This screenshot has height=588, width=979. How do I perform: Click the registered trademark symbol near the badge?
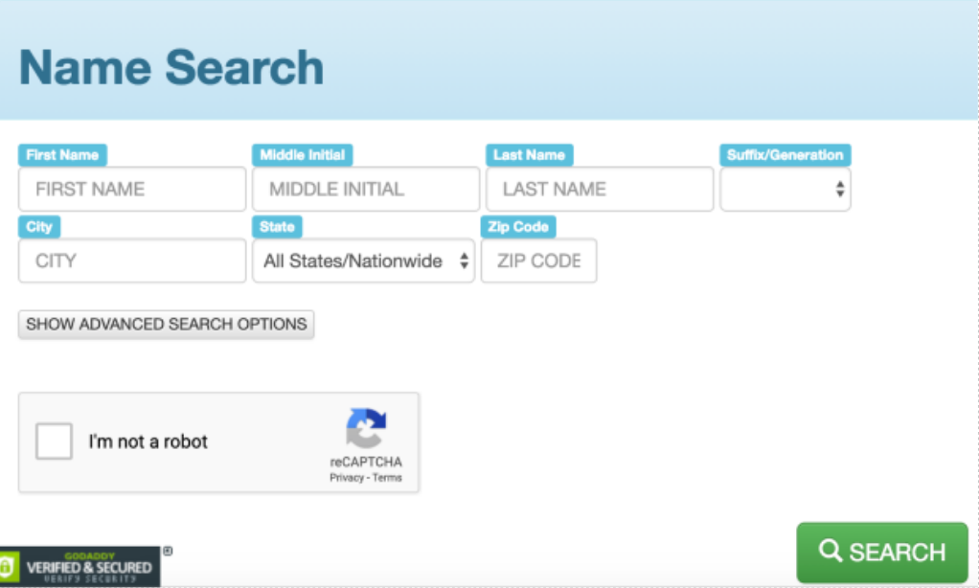tap(169, 550)
